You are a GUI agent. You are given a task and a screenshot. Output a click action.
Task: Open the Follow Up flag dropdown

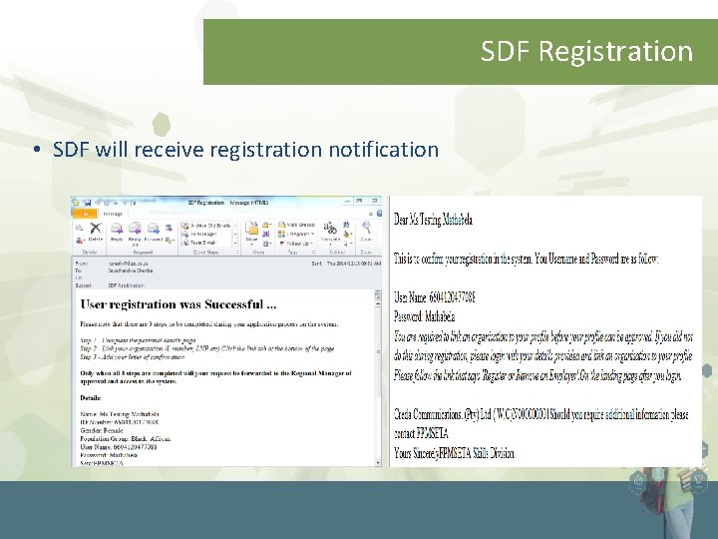click(x=296, y=244)
